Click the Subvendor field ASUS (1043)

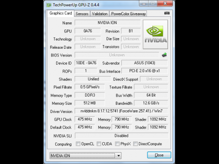(x=145, y=63)
